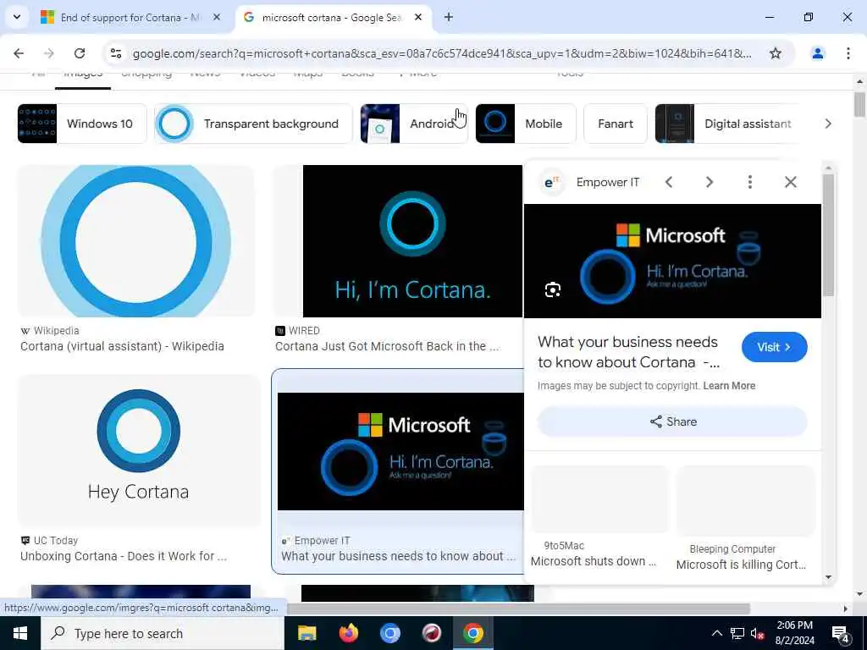867x650 pixels.
Task: Click the address bar URL field
Action: (442, 53)
